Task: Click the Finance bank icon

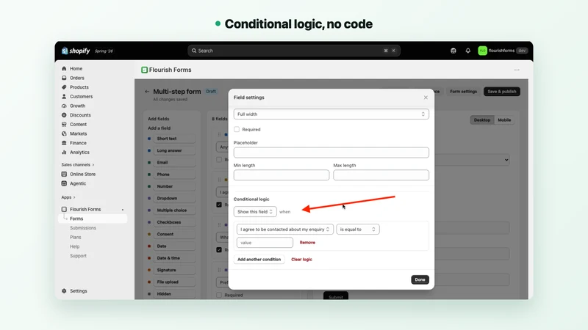Action: [x=64, y=143]
